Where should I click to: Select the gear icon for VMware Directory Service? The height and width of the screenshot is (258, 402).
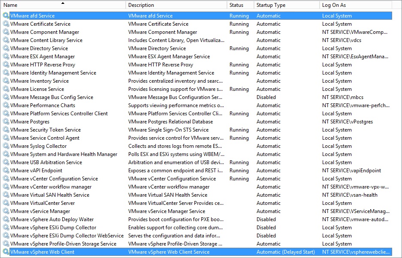6,48
